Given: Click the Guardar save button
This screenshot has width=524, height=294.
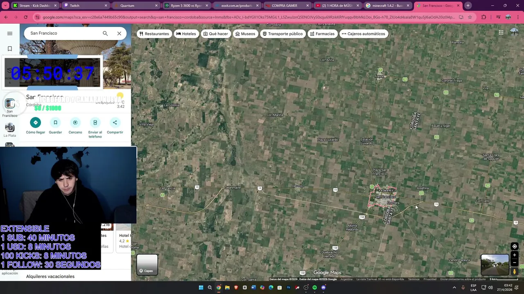Looking at the screenshot, I should point(55,126).
